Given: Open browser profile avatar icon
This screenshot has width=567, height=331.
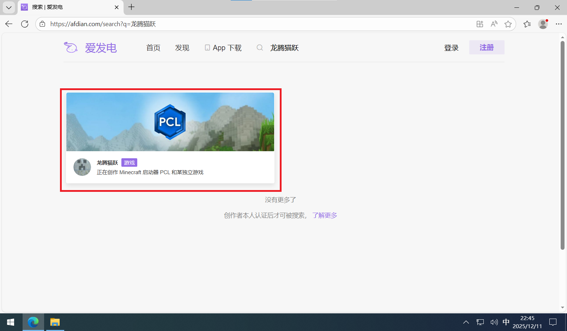Looking at the screenshot, I should point(543,24).
